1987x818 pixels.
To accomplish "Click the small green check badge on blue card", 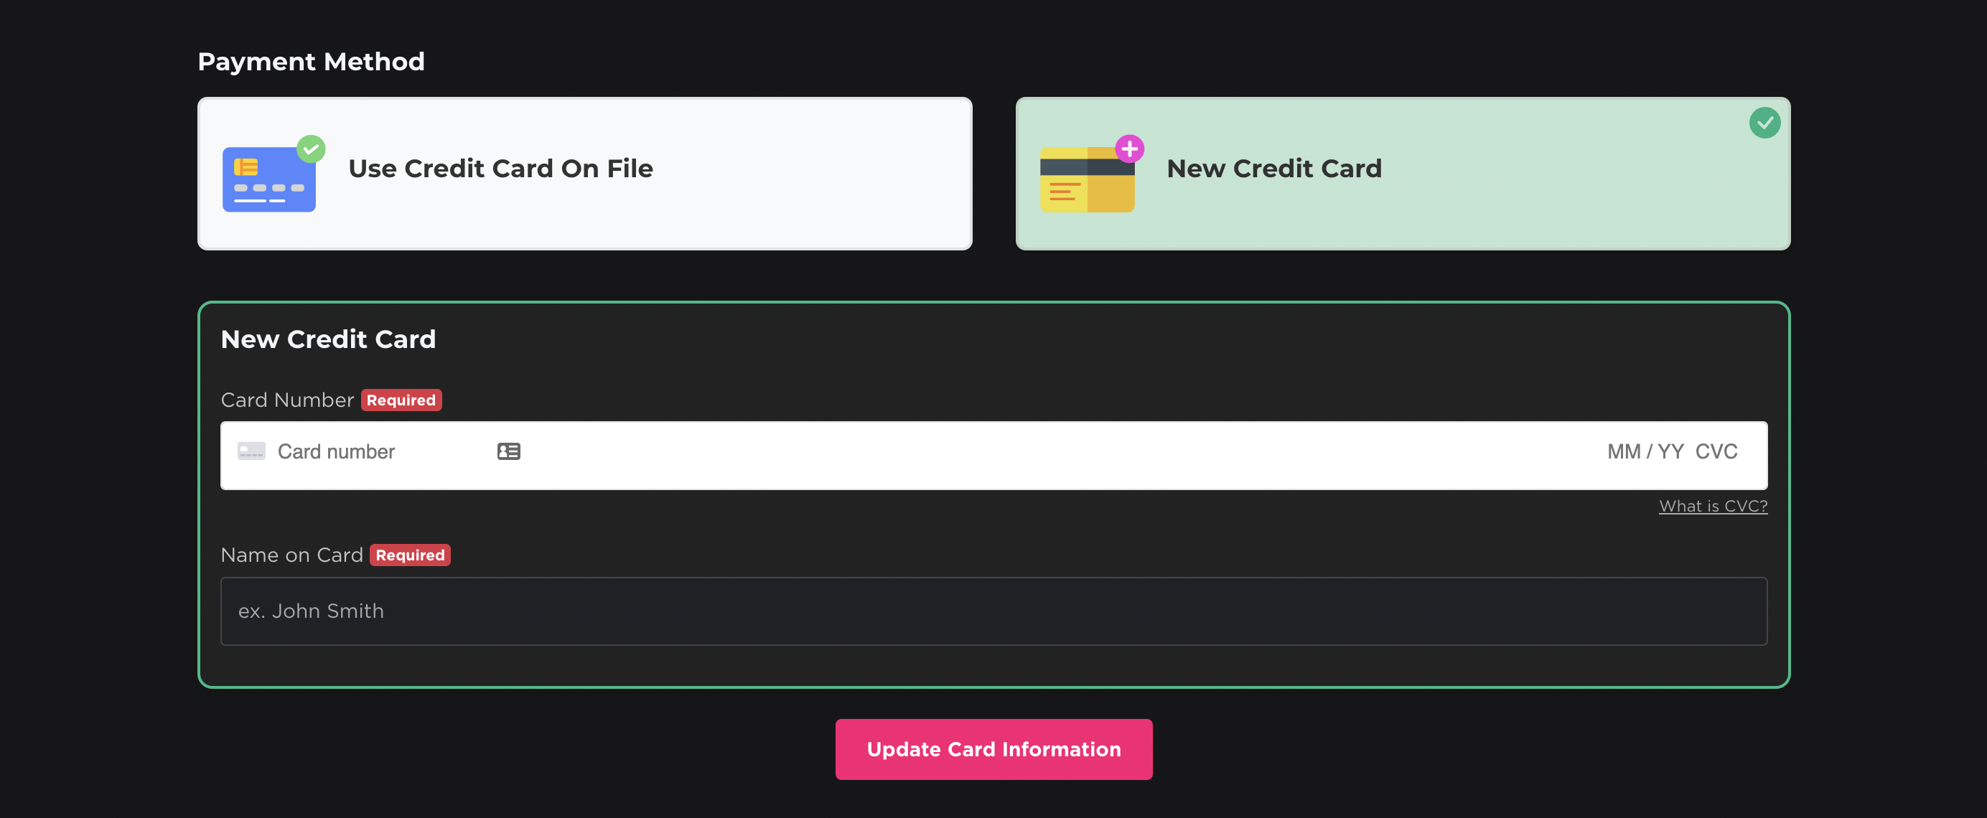I will tap(311, 149).
